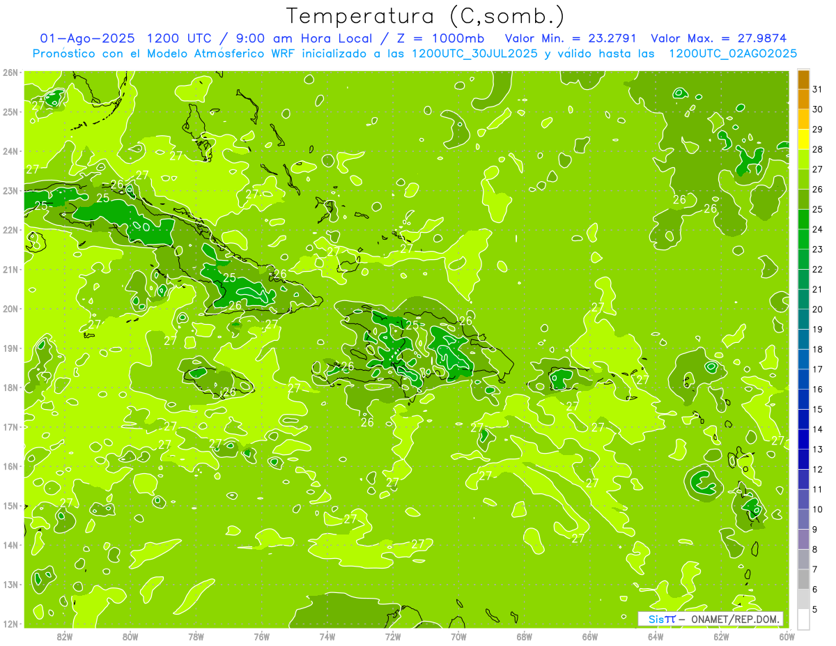Click the '19N' latitude label
Viewport: 836px width, 646px height.
point(10,348)
